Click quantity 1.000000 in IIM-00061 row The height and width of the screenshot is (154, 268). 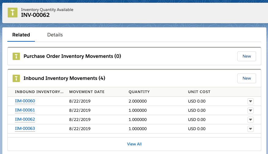pos(138,111)
